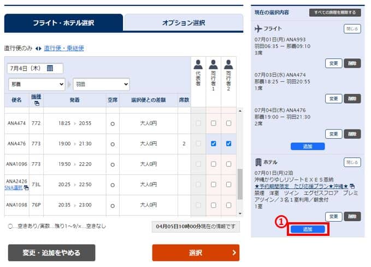Collapse flight section with 閉じる button

click(352, 28)
